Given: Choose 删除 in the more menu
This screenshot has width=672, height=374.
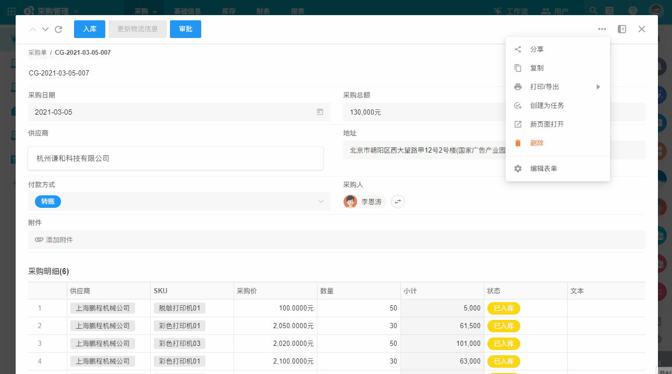Looking at the screenshot, I should pos(537,143).
